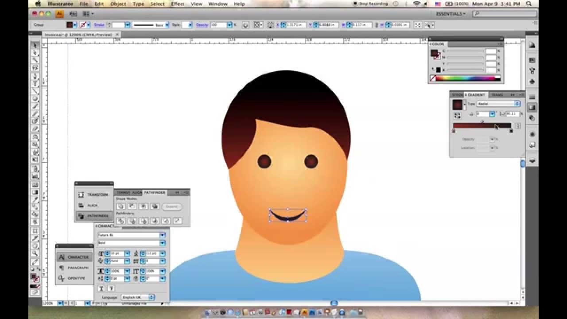The image size is (567, 319).
Task: Open ESSENTIALS workspace switcher
Action: pos(451,14)
